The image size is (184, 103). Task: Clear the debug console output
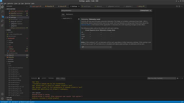178,78
